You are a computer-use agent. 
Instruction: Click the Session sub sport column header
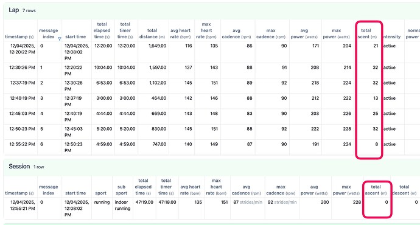coord(121,190)
